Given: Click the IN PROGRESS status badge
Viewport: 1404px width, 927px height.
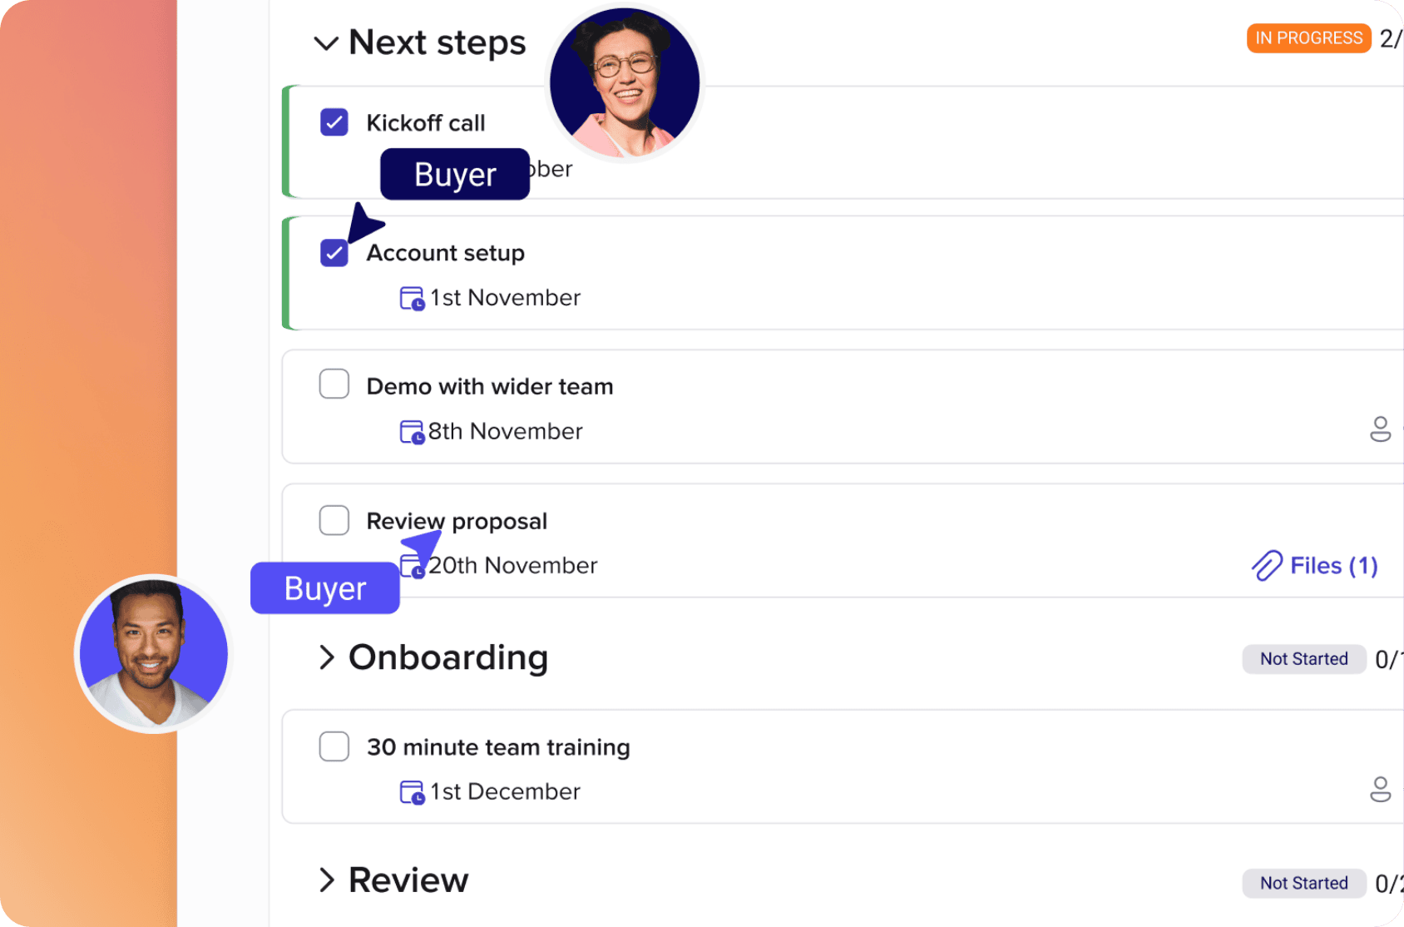Looking at the screenshot, I should 1309,38.
